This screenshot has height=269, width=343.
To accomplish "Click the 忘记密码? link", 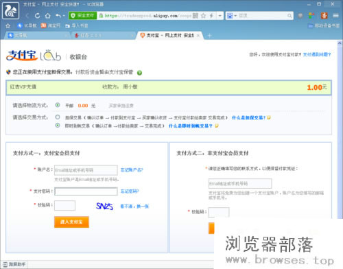I will [x=130, y=191].
